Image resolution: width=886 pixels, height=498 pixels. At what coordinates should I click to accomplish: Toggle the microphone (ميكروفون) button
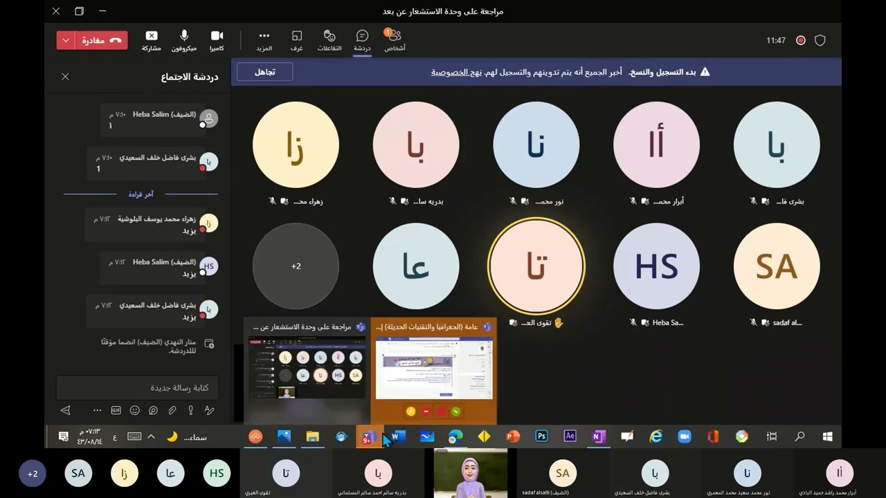184,41
